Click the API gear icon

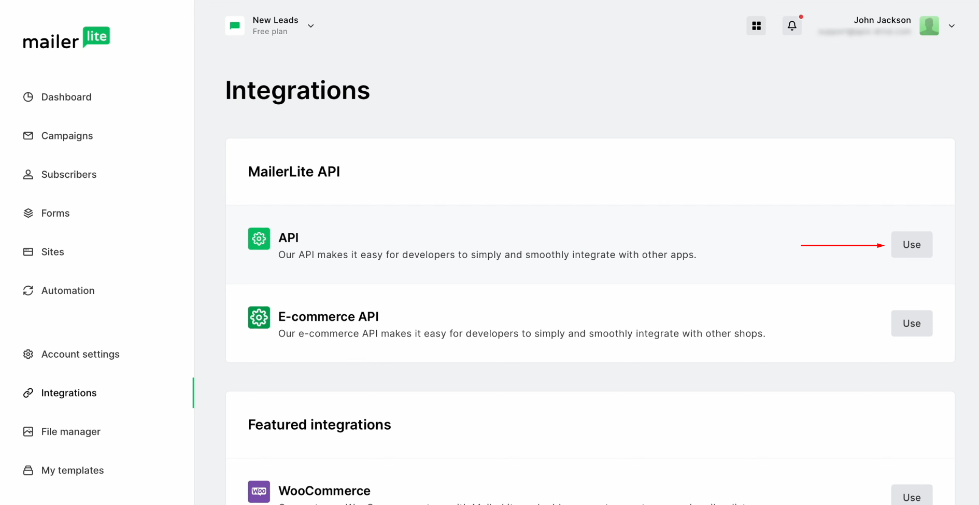pos(259,239)
